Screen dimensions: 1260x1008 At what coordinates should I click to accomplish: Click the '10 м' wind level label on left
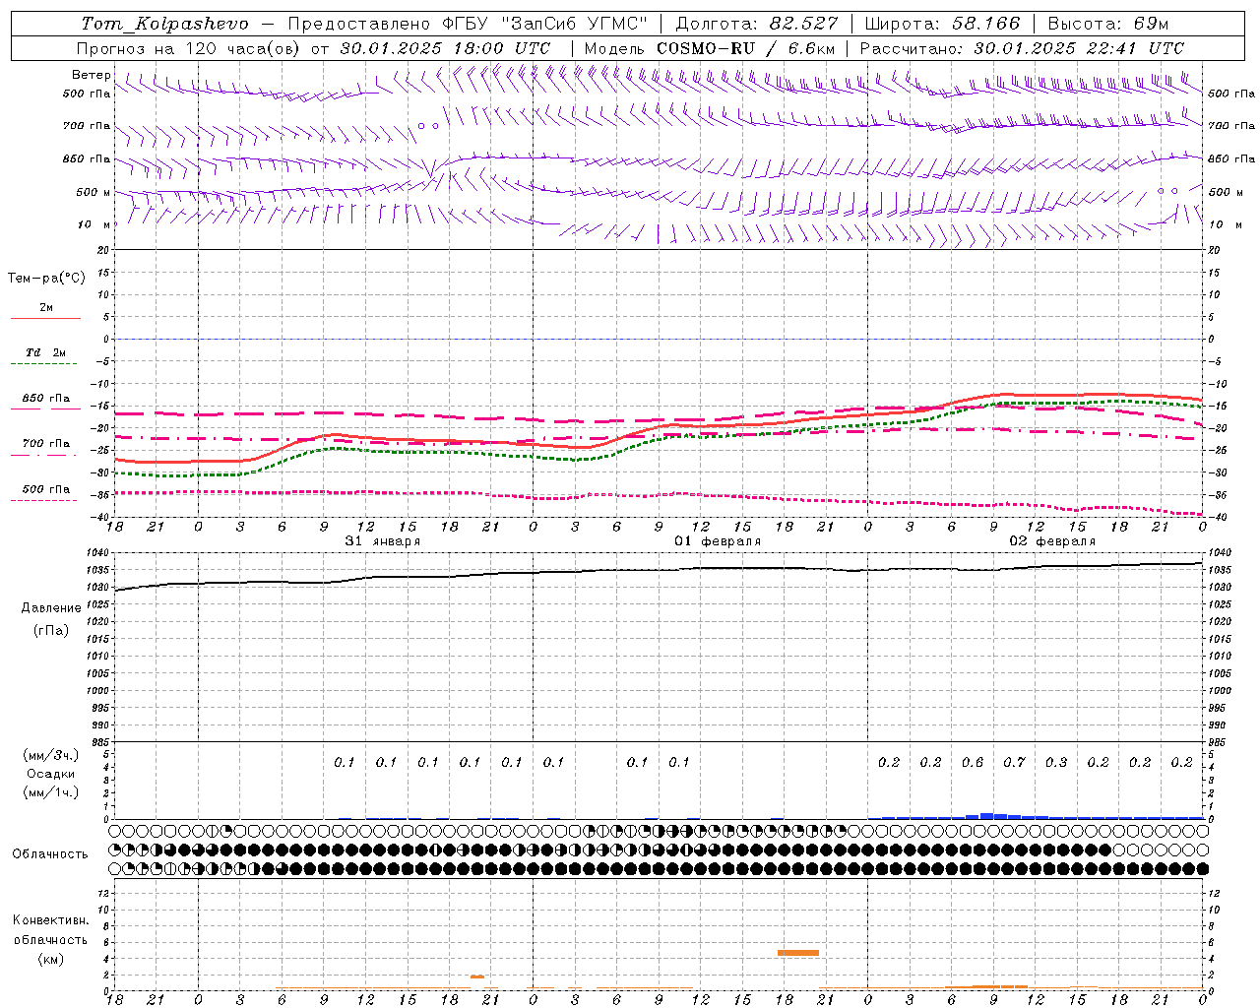(x=94, y=224)
